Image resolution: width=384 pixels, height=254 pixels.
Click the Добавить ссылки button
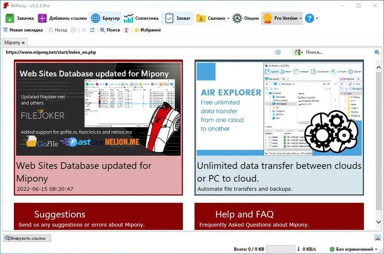pyautogui.click(x=62, y=18)
